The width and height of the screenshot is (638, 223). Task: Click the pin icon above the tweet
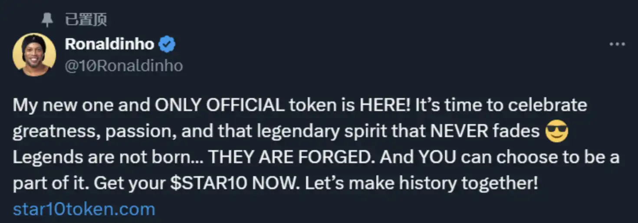[47, 20]
